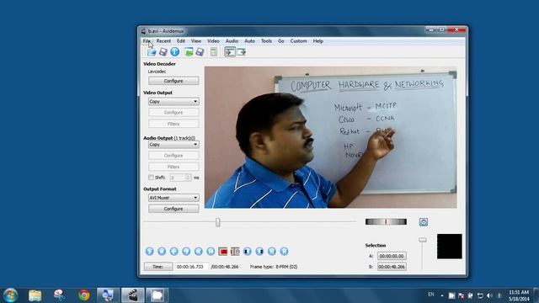The image size is (539, 303).
Task: Click the Lavcodec decoder label
Action: click(x=157, y=72)
